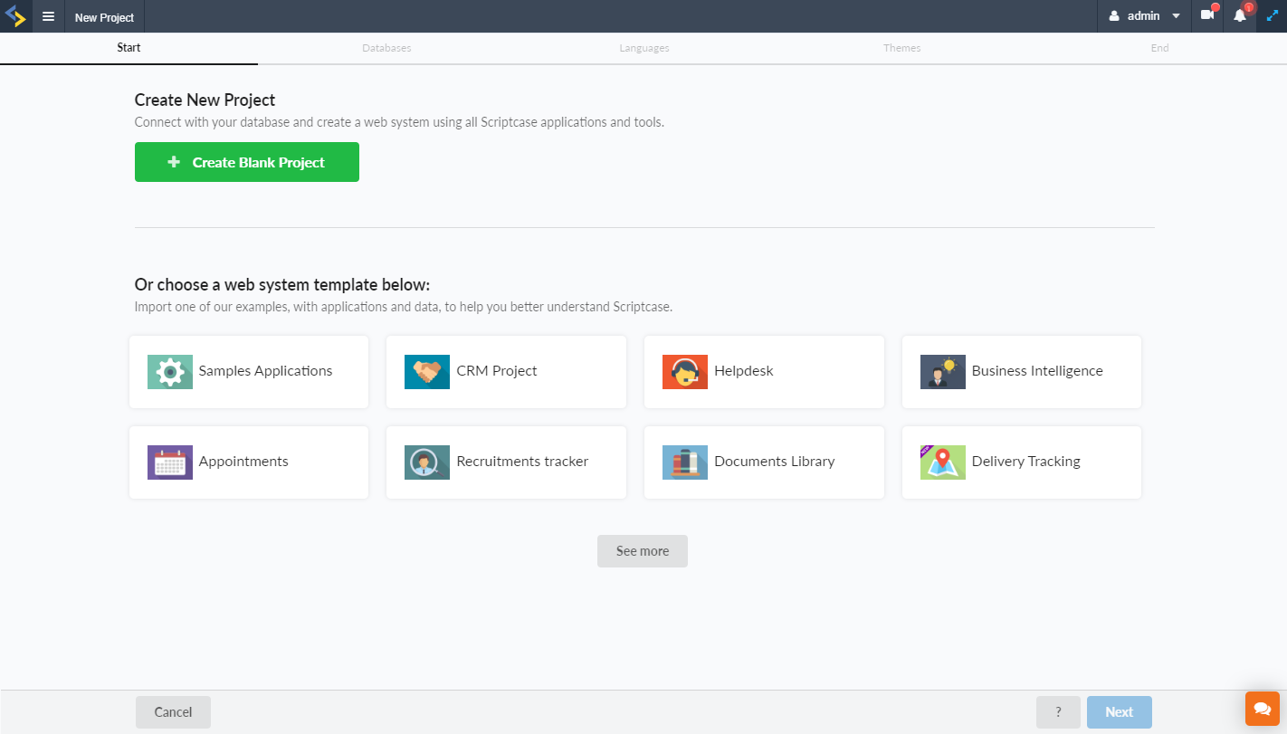Screen dimensions: 1287x734
Task: Click the Documents Library books icon
Action: coord(685,462)
